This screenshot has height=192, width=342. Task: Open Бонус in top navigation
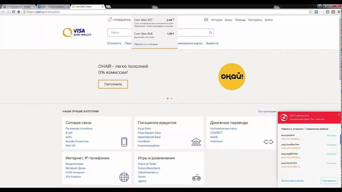pos(228,20)
